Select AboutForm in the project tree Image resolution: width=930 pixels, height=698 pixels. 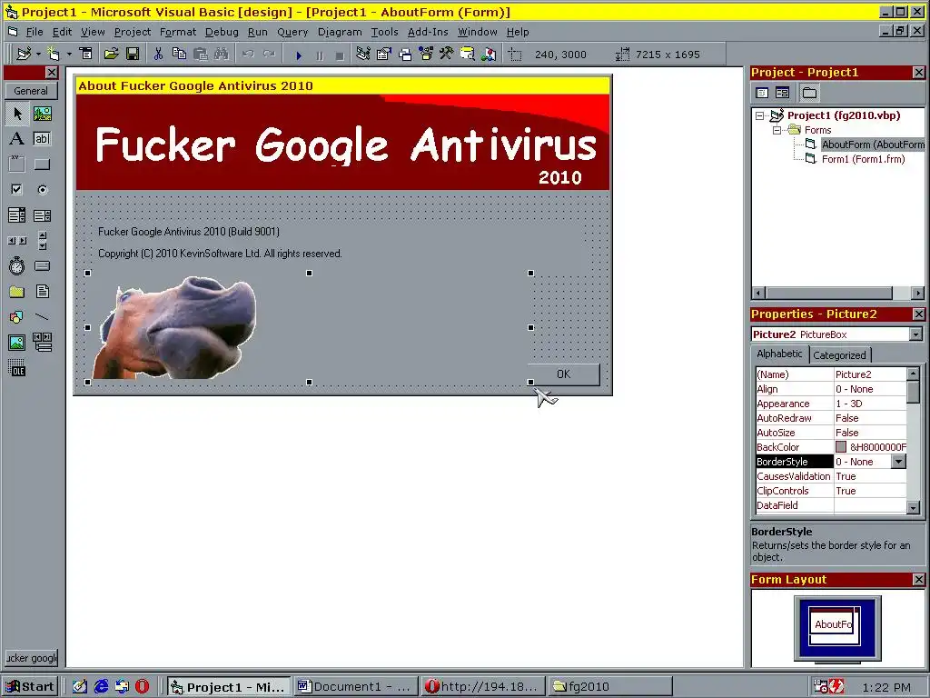873,145
